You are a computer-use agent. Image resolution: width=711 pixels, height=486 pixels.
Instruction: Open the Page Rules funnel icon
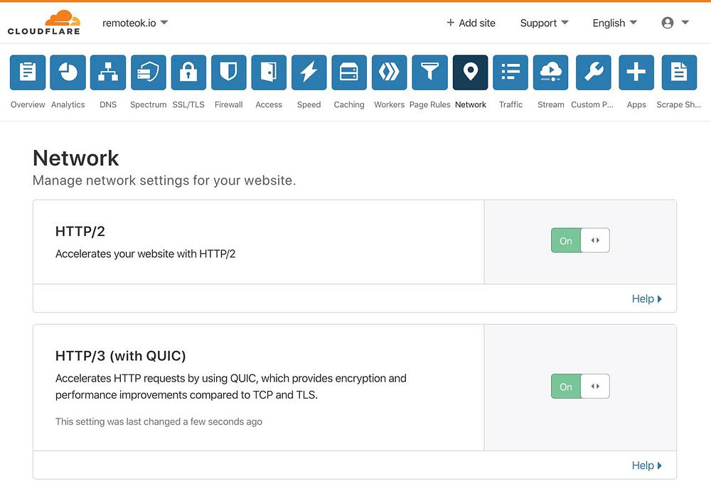click(430, 72)
